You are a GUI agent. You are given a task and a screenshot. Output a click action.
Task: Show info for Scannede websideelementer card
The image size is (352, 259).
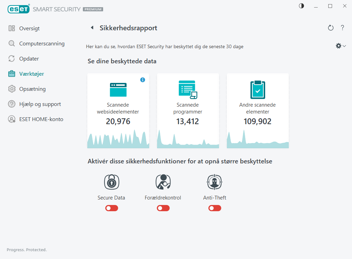pos(143,79)
